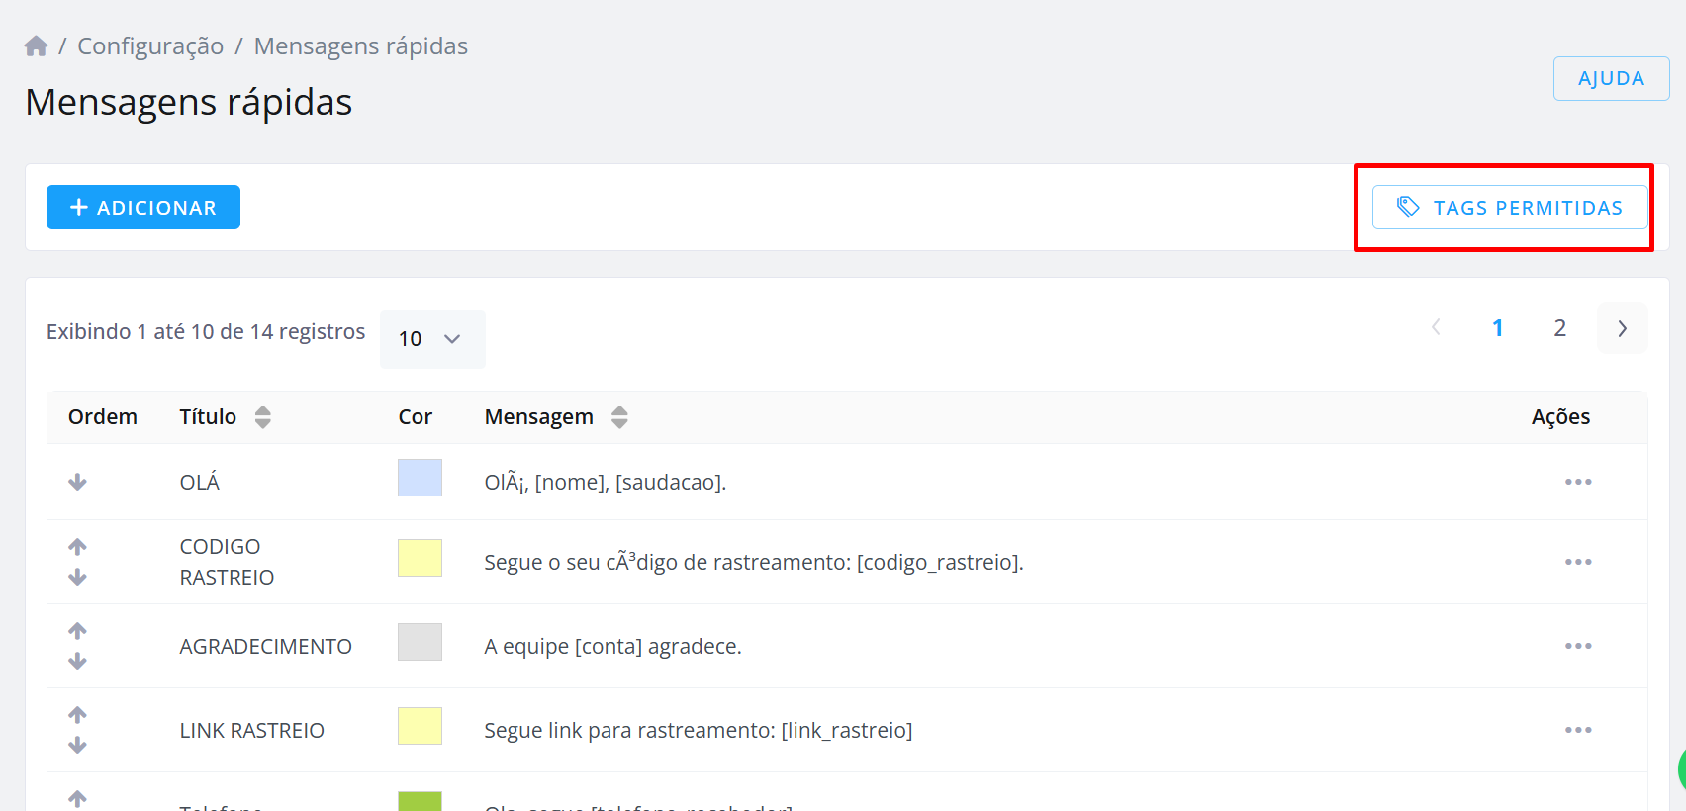The width and height of the screenshot is (1686, 811).
Task: Click message 'Segue link para rastreamento: [link_rastreio]'
Action: click(698, 730)
